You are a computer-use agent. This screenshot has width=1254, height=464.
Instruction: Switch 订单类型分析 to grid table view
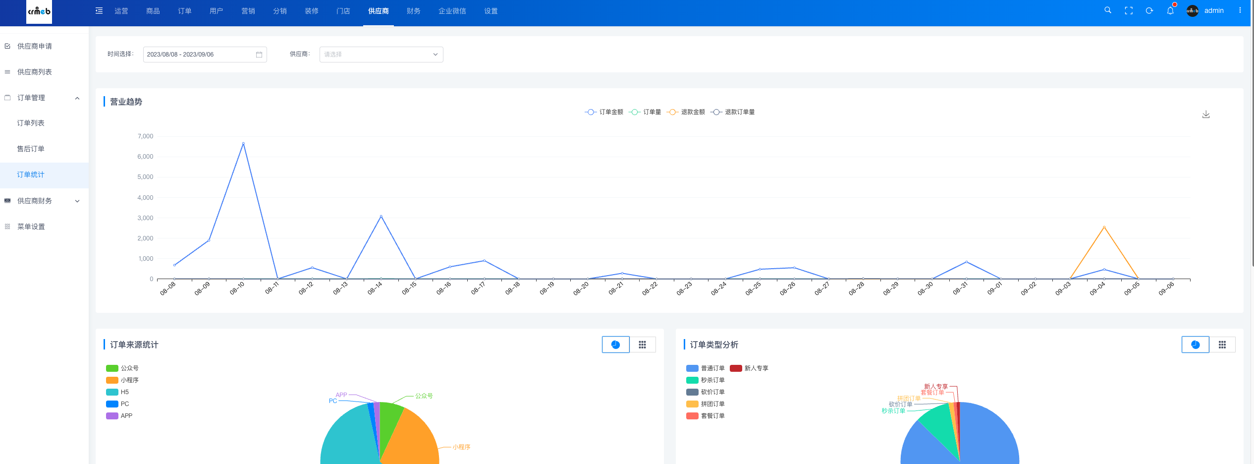tap(1222, 345)
